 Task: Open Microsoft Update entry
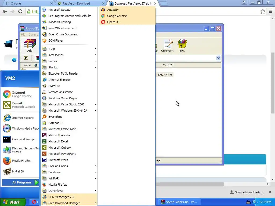pos(69,10)
